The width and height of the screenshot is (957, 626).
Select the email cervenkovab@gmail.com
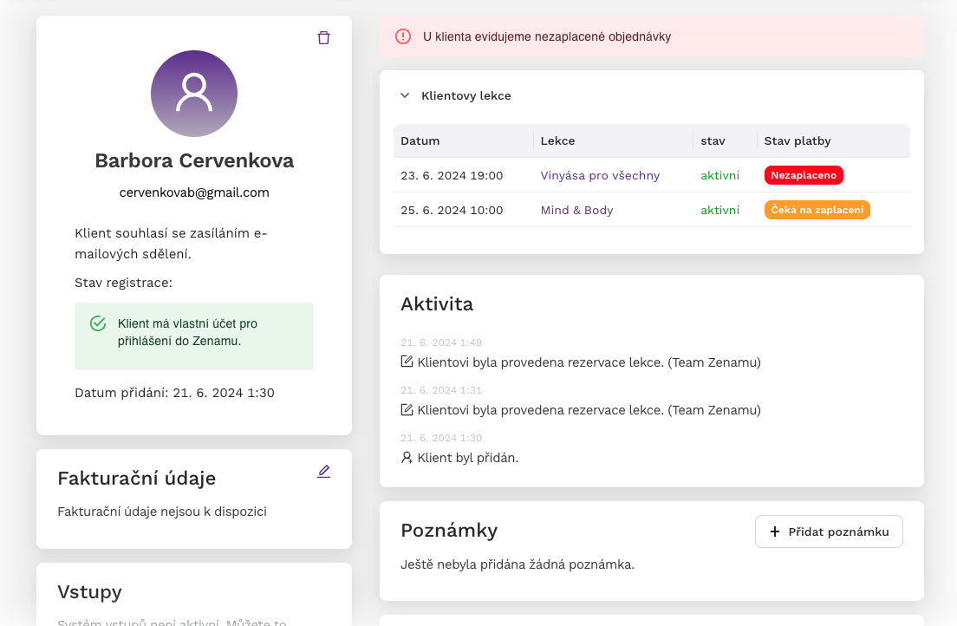pyautogui.click(x=194, y=192)
